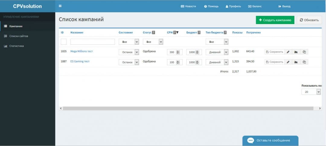Image resolution: width=326 pixels, height=146 pixels.
Task: Open statistics chart icon for ES Gaming тест
Action: click(296, 62)
